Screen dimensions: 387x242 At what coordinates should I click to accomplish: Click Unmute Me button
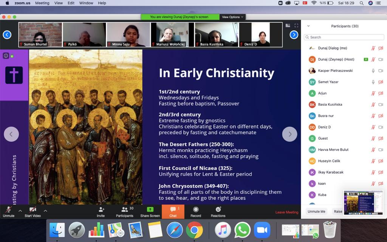[x=316, y=211]
